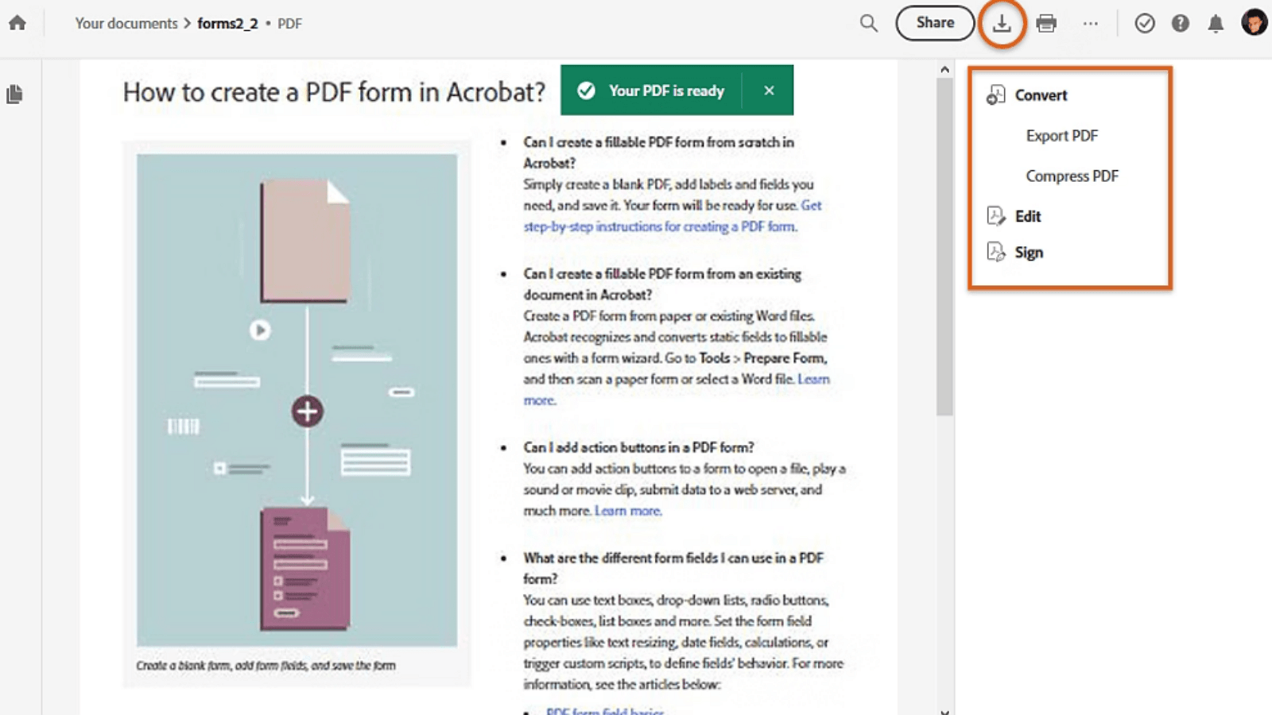The height and width of the screenshot is (715, 1272).
Task: Open the search magnifier icon
Action: click(869, 23)
